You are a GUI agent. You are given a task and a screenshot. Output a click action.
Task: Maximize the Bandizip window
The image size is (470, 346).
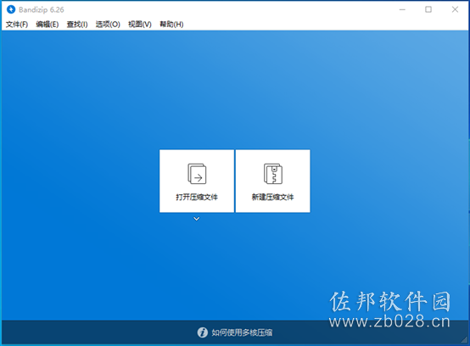[428, 9]
